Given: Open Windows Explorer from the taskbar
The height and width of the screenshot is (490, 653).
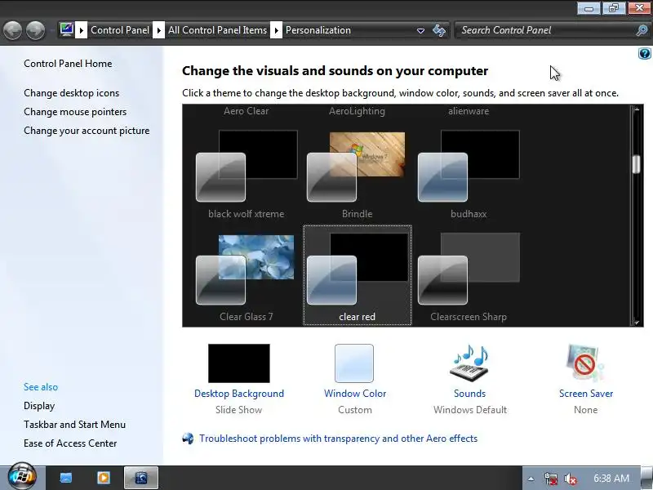Looking at the screenshot, I should tap(66, 478).
